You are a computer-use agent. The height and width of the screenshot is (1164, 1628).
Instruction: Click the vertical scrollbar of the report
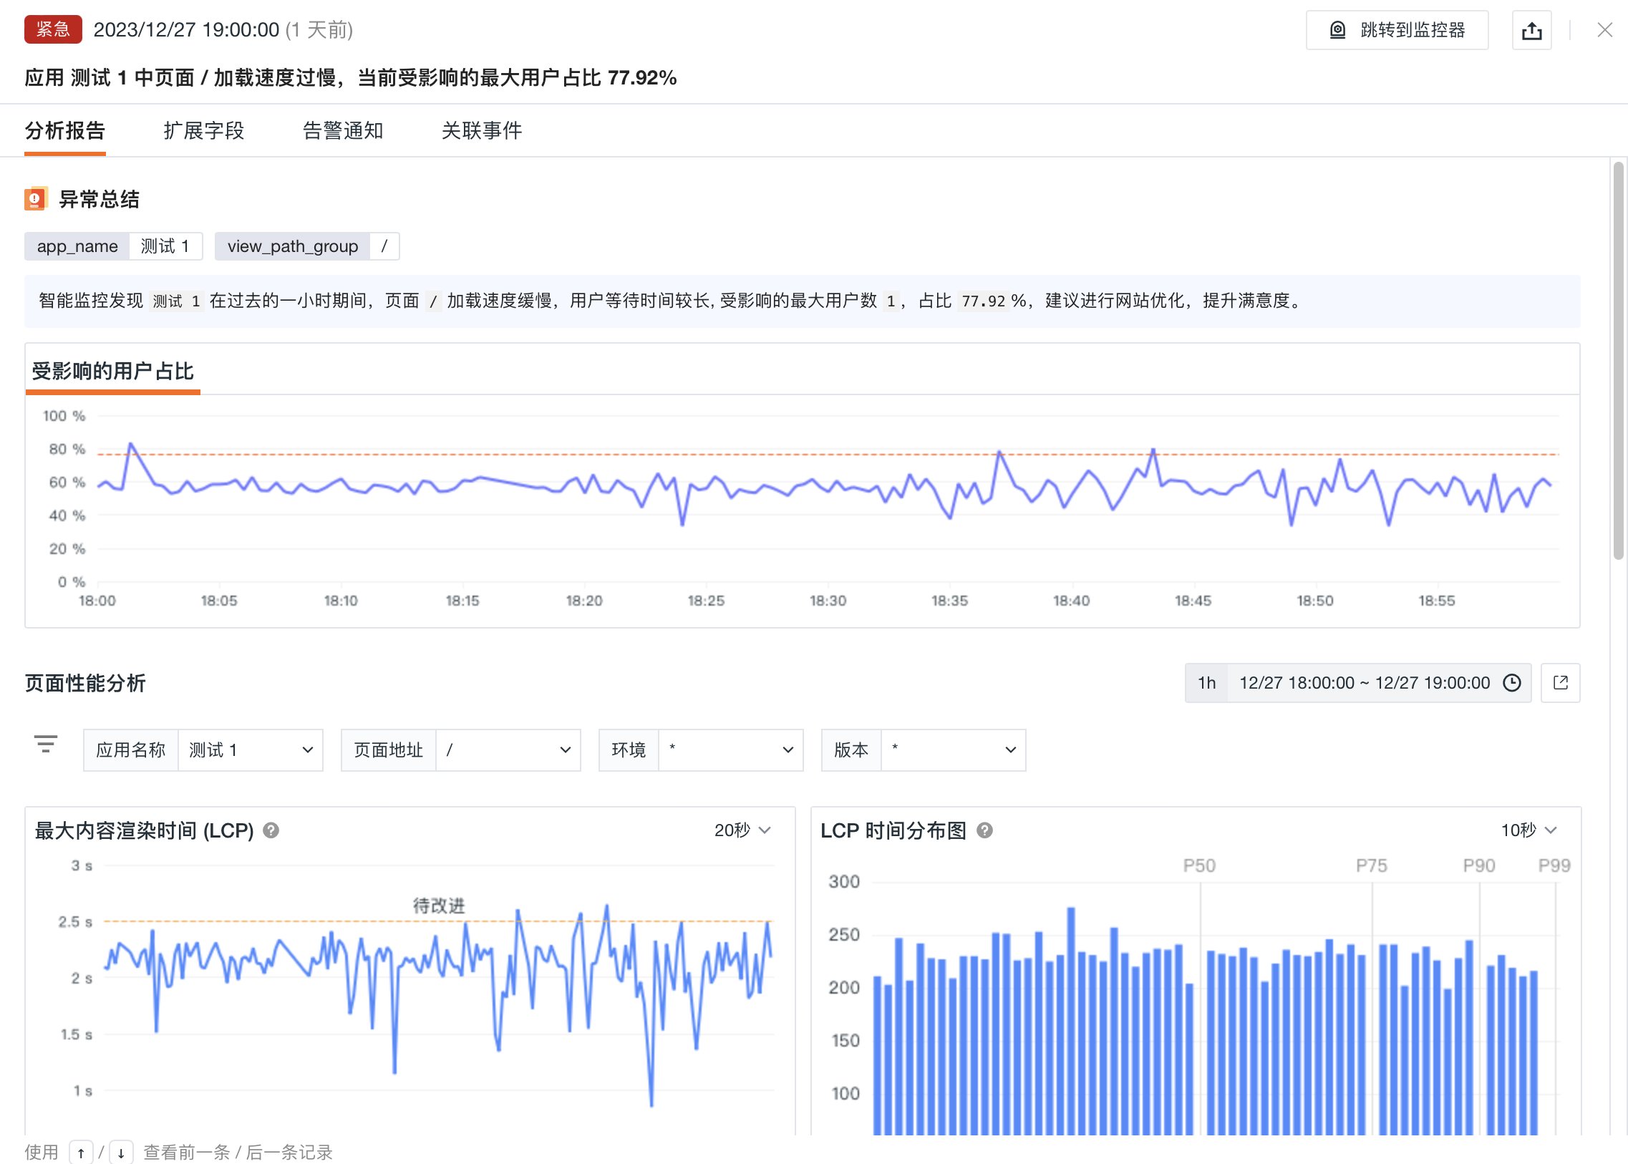1618,361
